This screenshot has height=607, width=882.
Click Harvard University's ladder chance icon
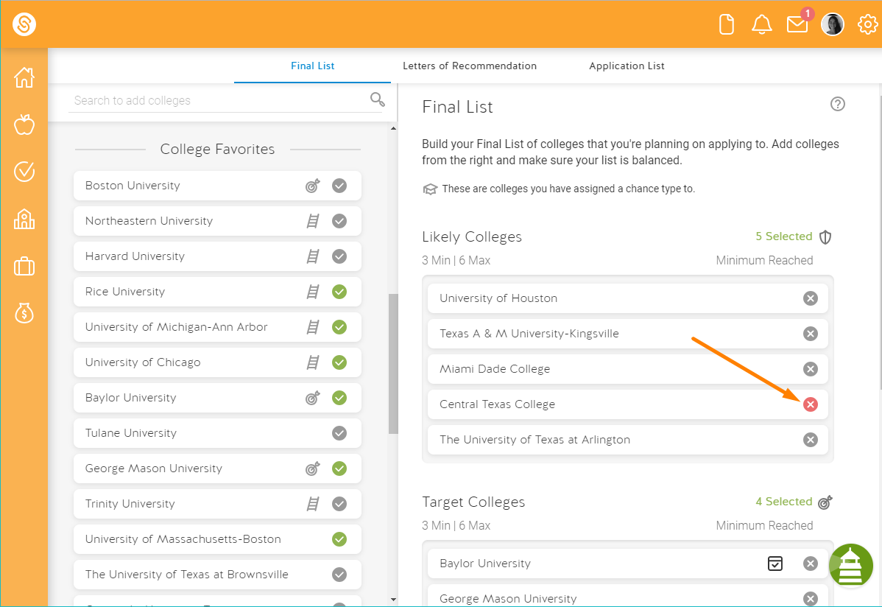click(313, 257)
